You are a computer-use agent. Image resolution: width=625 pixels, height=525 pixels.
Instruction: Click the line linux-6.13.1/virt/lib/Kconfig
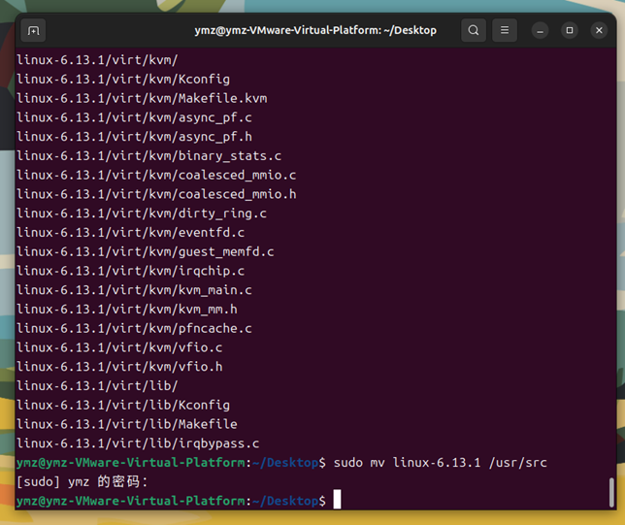point(123,405)
